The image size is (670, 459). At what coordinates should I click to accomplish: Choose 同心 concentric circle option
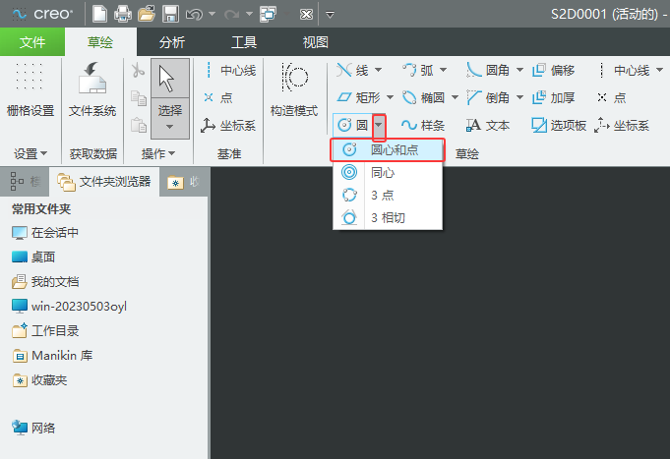click(388, 173)
